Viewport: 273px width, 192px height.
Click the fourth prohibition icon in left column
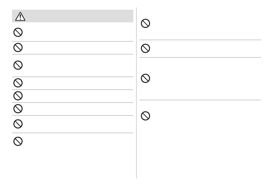[x=18, y=83]
